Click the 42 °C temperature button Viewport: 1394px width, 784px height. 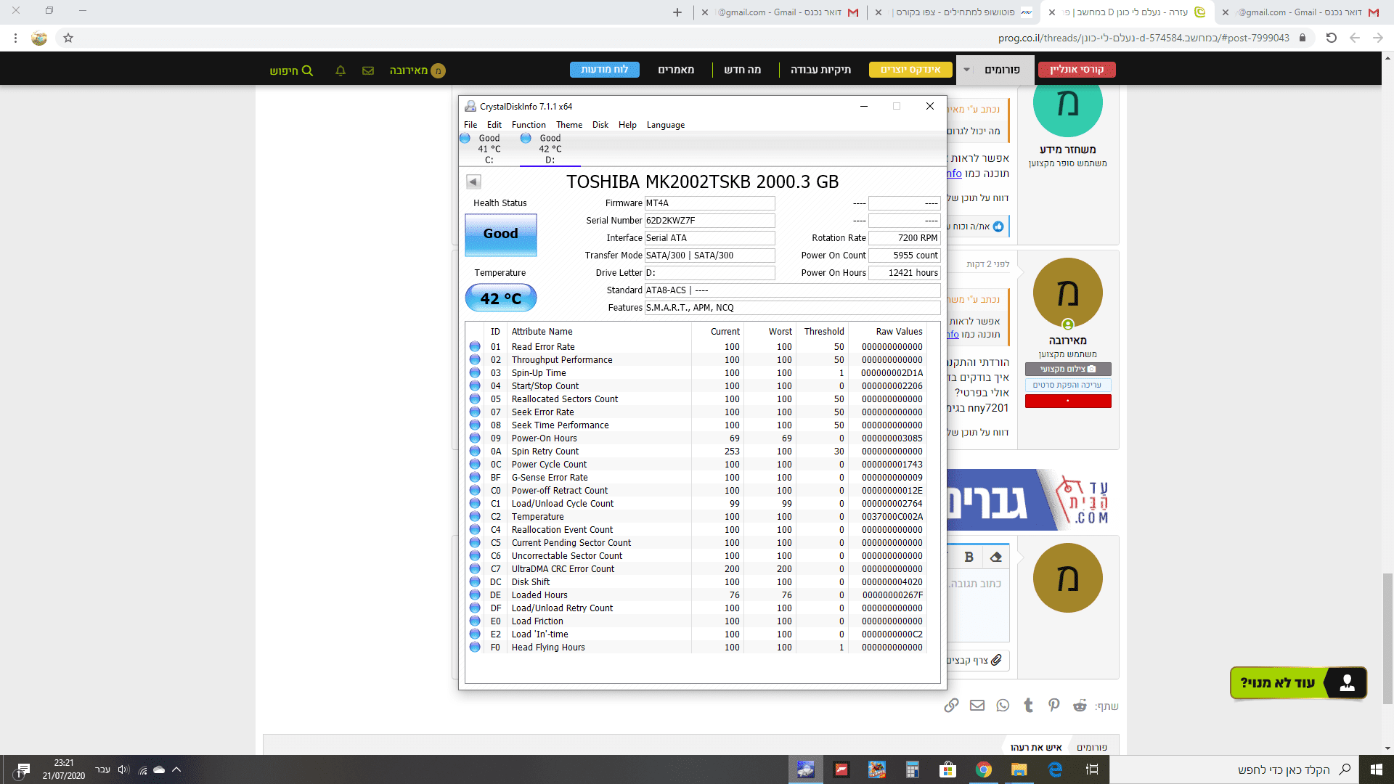click(501, 298)
